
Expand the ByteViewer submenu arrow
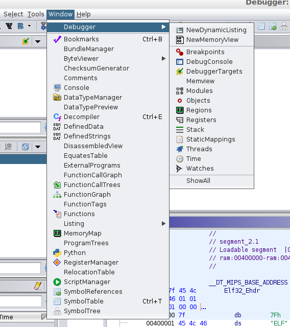pos(164,59)
